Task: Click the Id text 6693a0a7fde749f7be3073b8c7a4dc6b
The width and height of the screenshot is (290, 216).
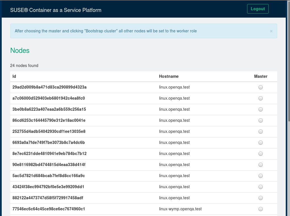Action: tap(49, 143)
